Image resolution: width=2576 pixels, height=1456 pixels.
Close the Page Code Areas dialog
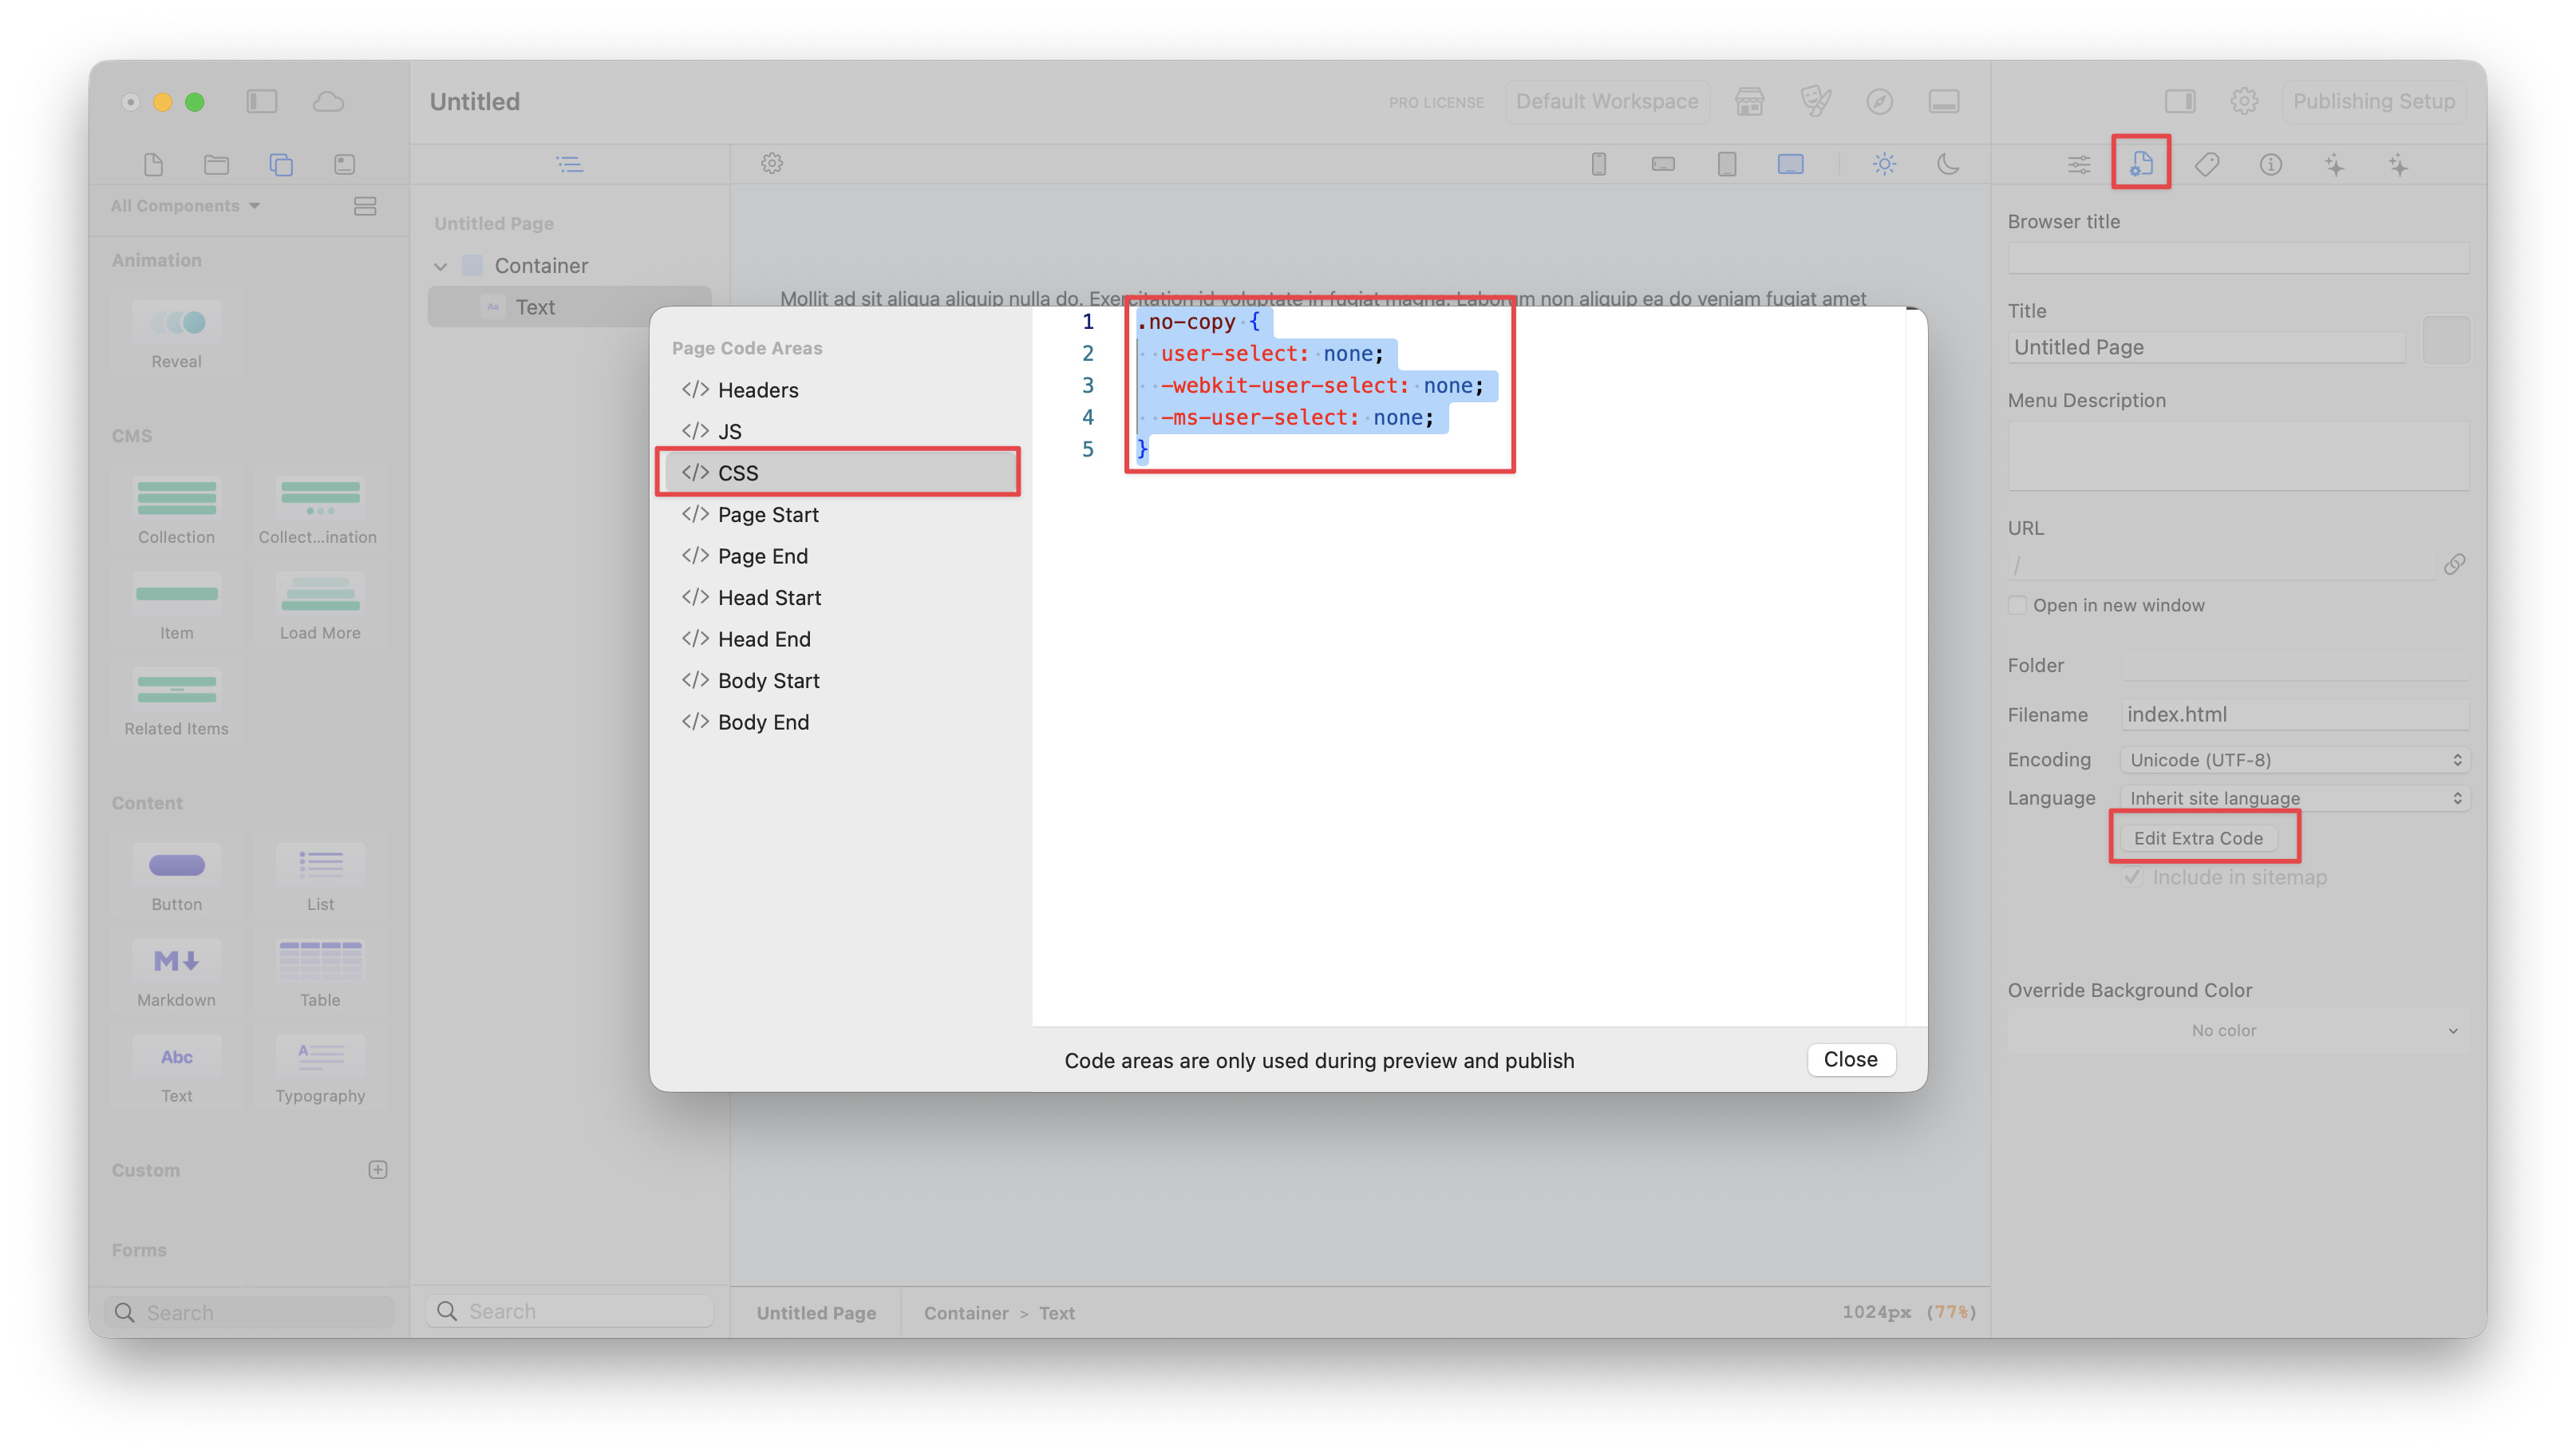pyautogui.click(x=1851, y=1059)
